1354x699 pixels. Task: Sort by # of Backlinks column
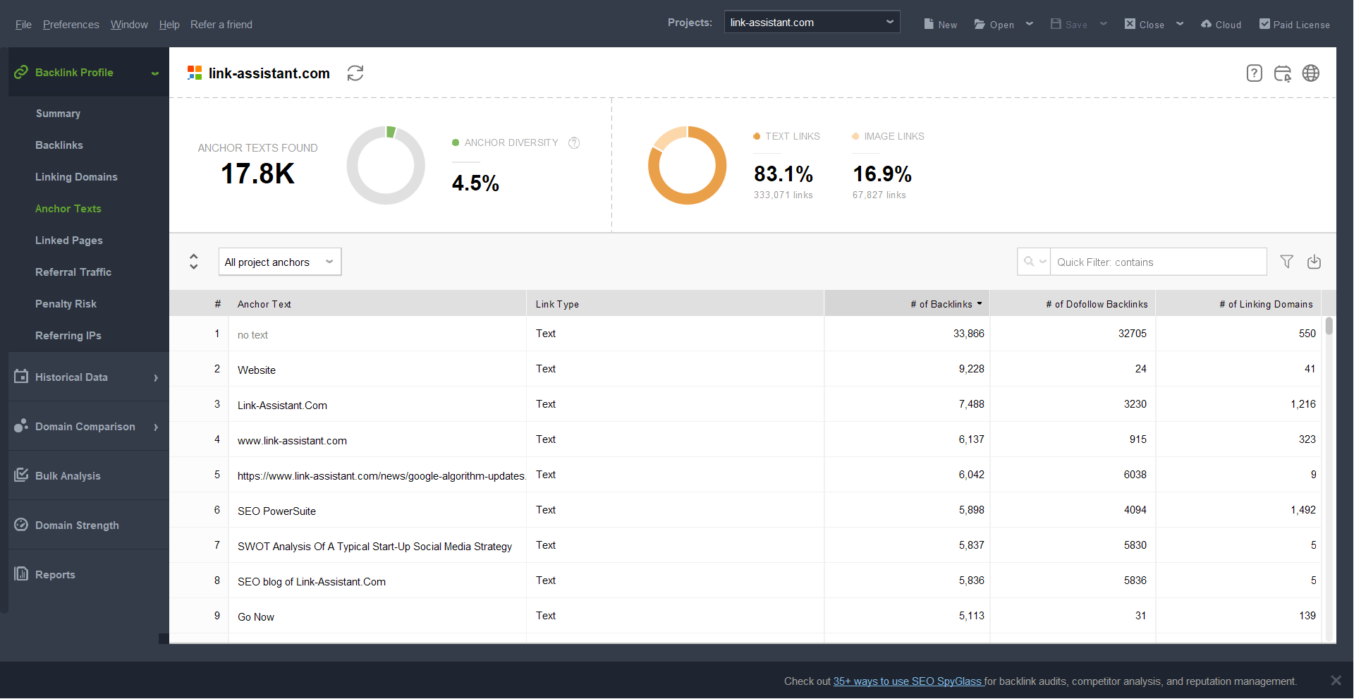coord(907,304)
